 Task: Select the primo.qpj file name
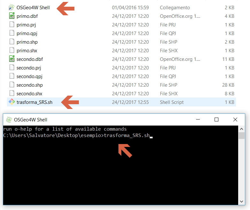(x=27, y=33)
